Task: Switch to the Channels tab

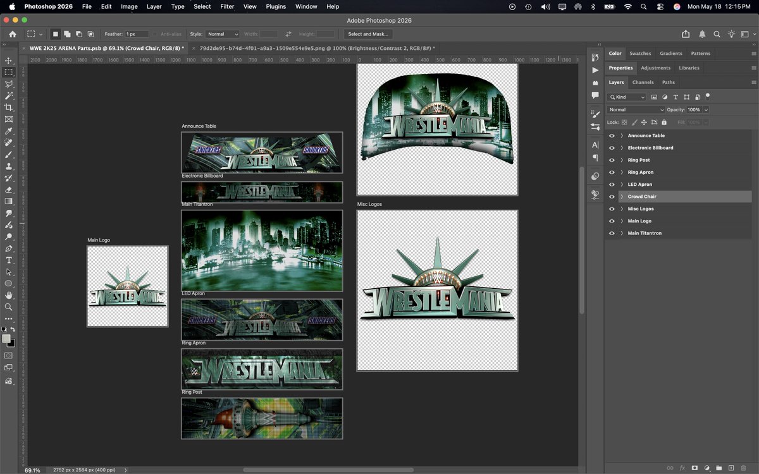Action: click(643, 82)
